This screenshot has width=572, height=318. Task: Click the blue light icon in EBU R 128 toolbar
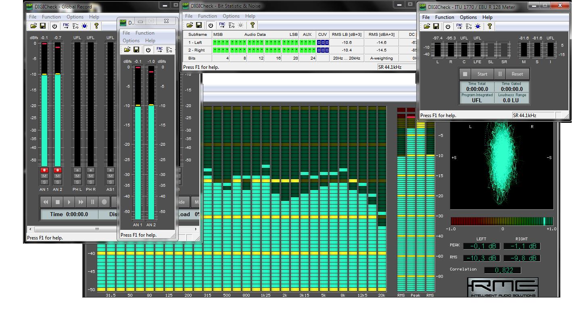(478, 26)
